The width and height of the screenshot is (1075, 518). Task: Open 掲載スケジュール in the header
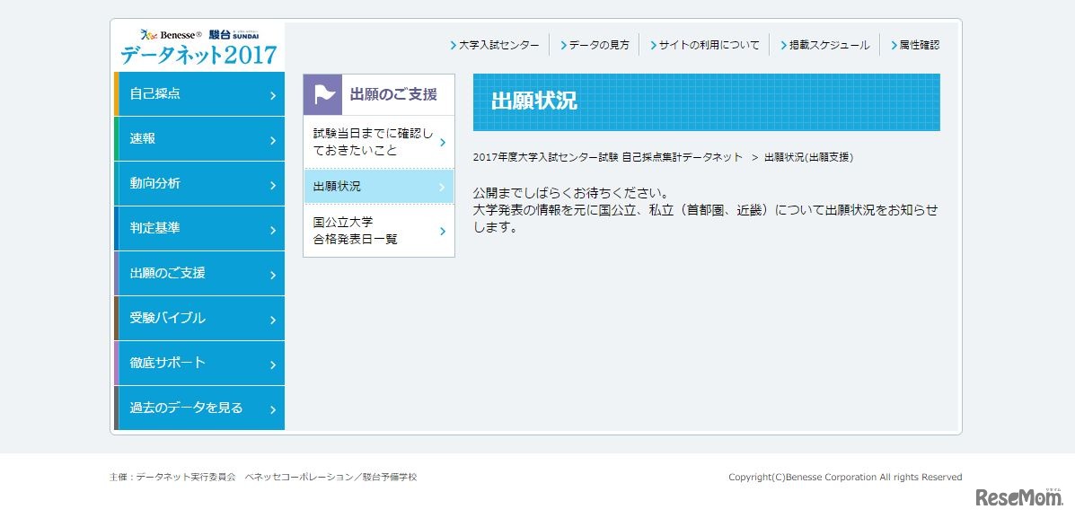pos(828,45)
